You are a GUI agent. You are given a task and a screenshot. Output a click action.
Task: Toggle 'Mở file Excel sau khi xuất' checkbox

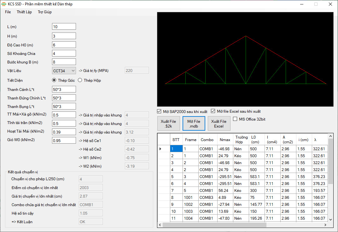[x=213, y=111]
